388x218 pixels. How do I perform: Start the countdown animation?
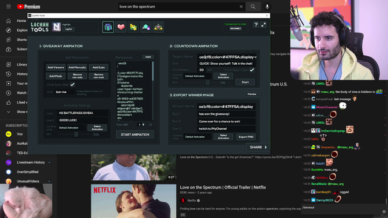(x=245, y=82)
